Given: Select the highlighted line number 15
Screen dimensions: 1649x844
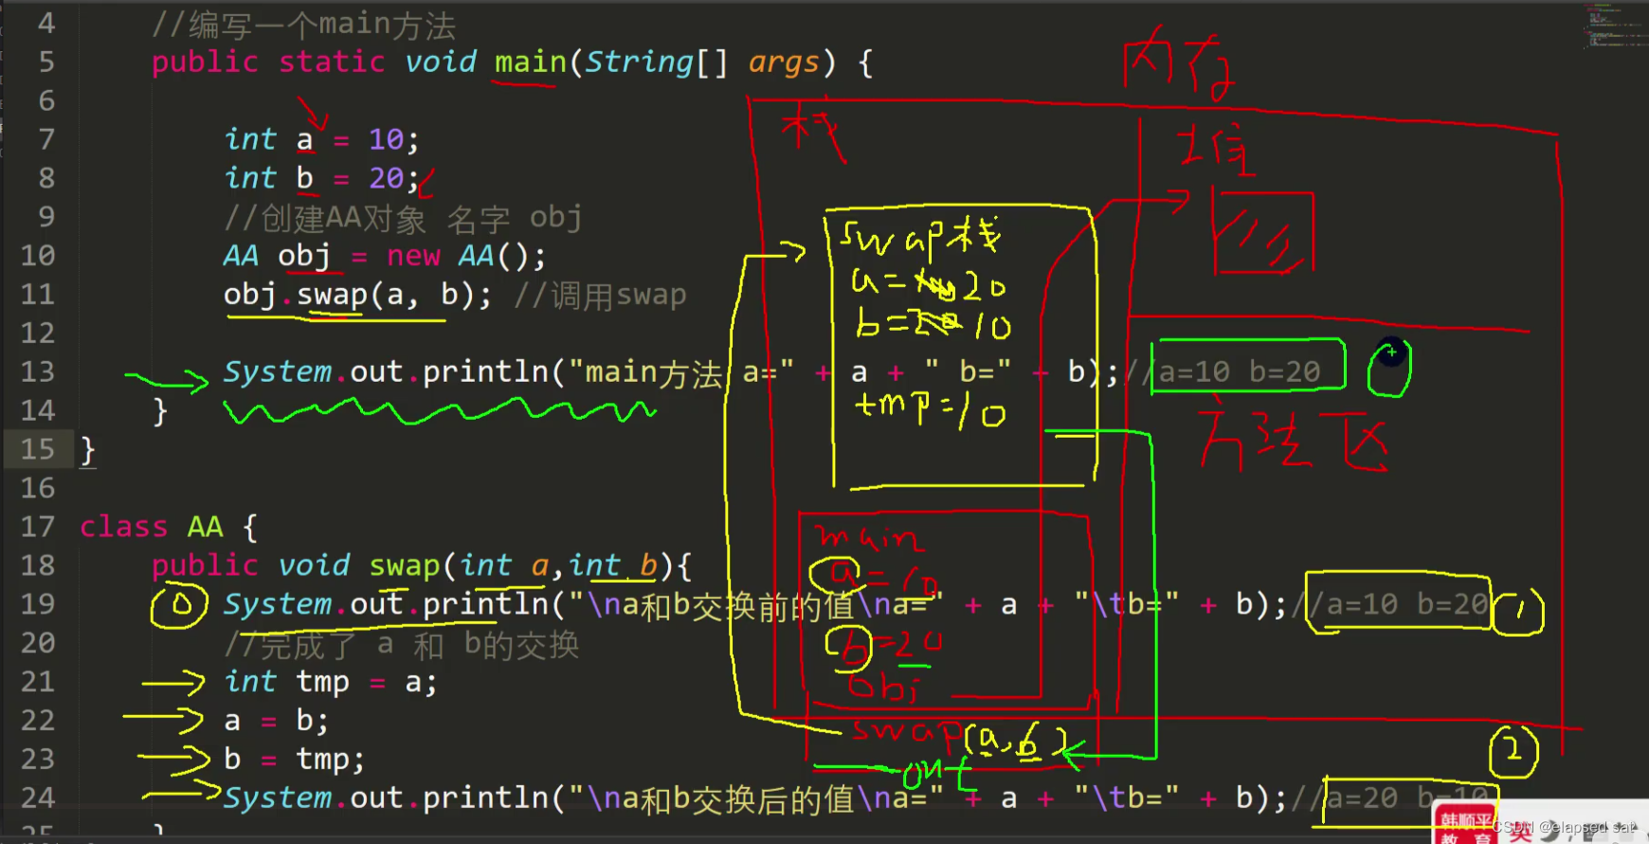Looking at the screenshot, I should pyautogui.click(x=38, y=449).
